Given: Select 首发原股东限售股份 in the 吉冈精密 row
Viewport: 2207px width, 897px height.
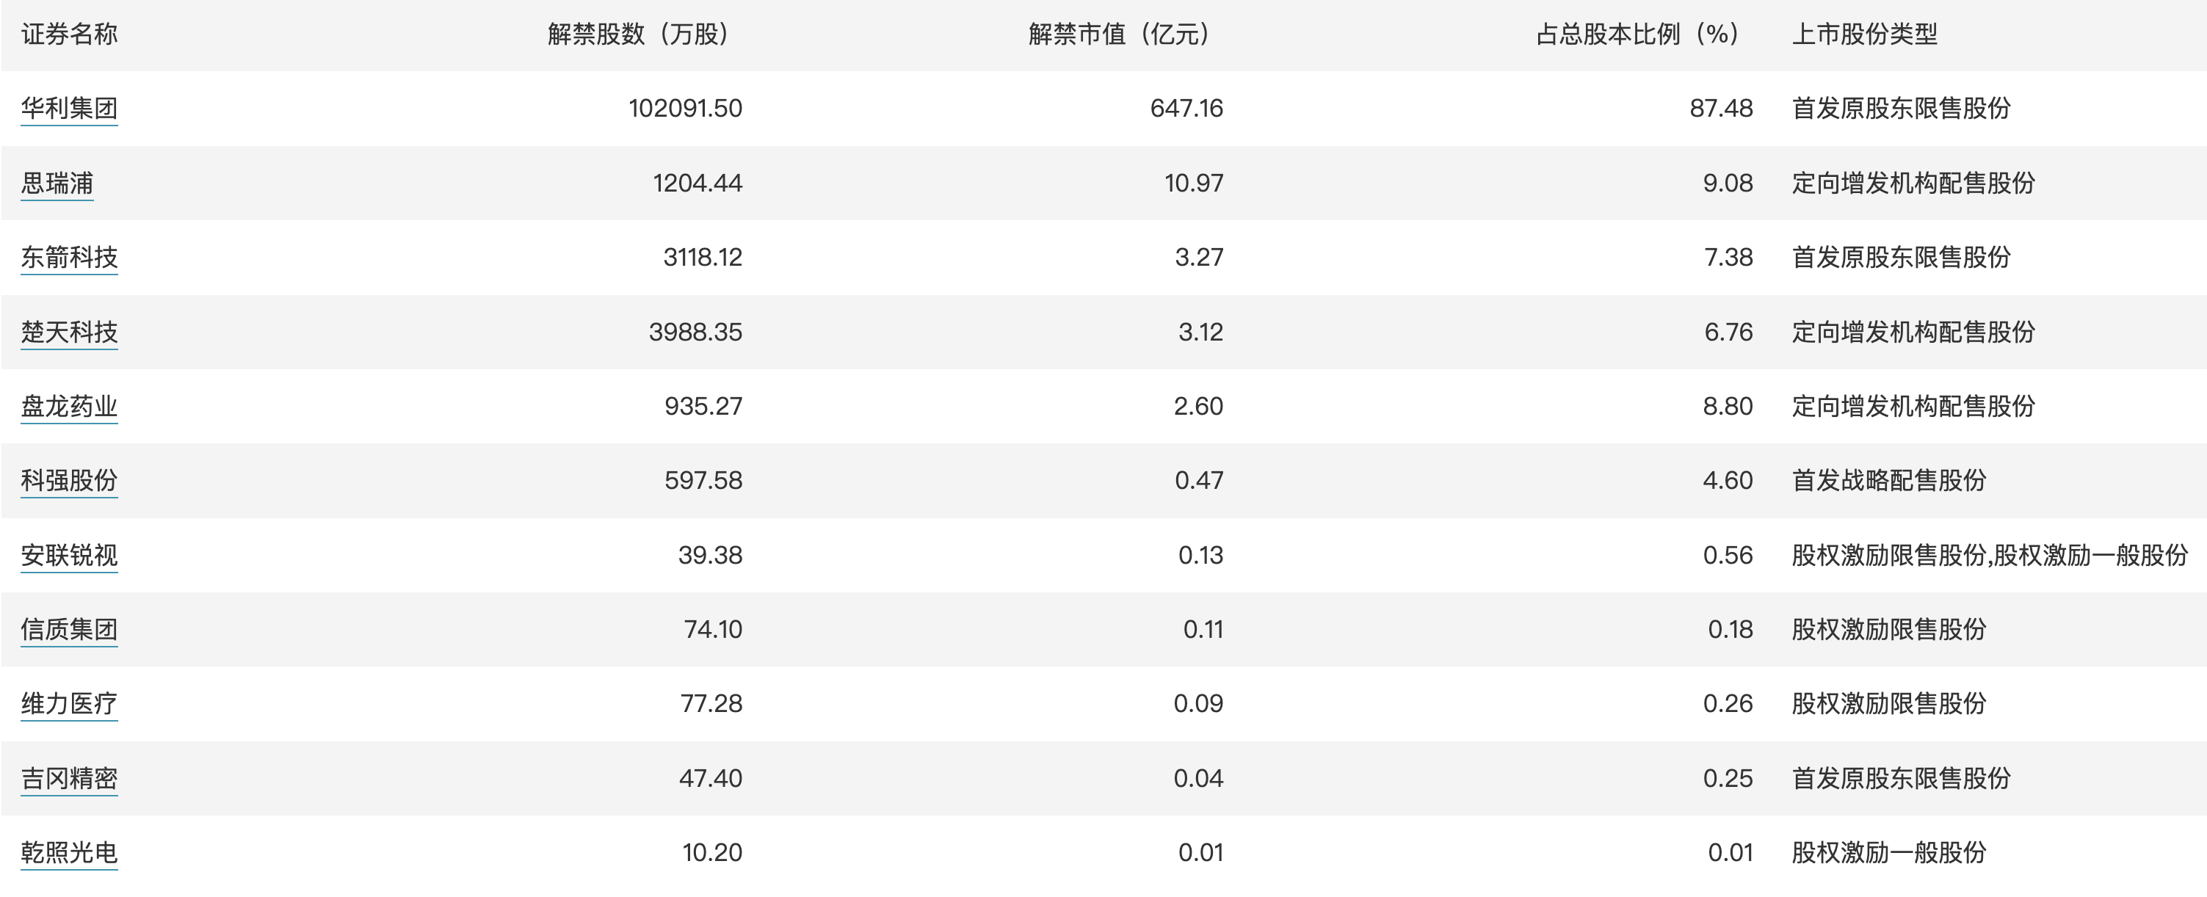Looking at the screenshot, I should pyautogui.click(x=1901, y=778).
